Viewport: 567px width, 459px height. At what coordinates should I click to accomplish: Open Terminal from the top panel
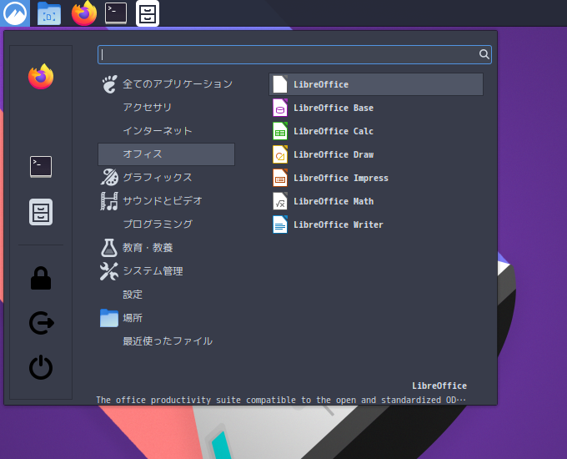pos(116,13)
